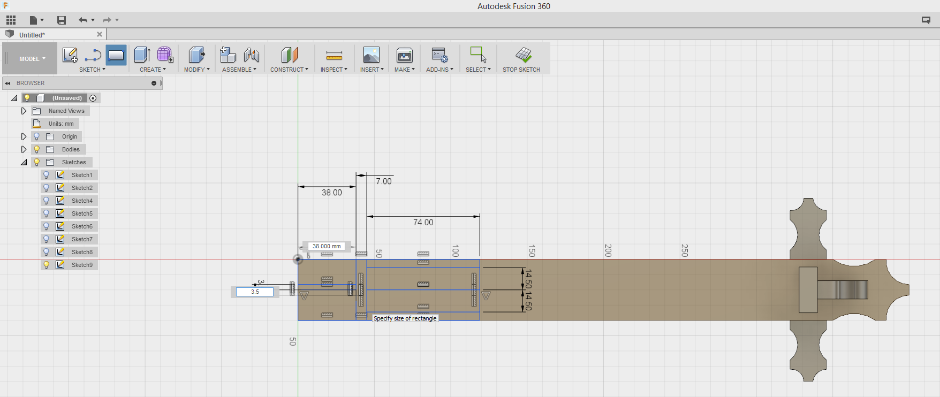Toggle visibility bulb of Origin folder
The image size is (940, 397).
pyautogui.click(x=36, y=136)
